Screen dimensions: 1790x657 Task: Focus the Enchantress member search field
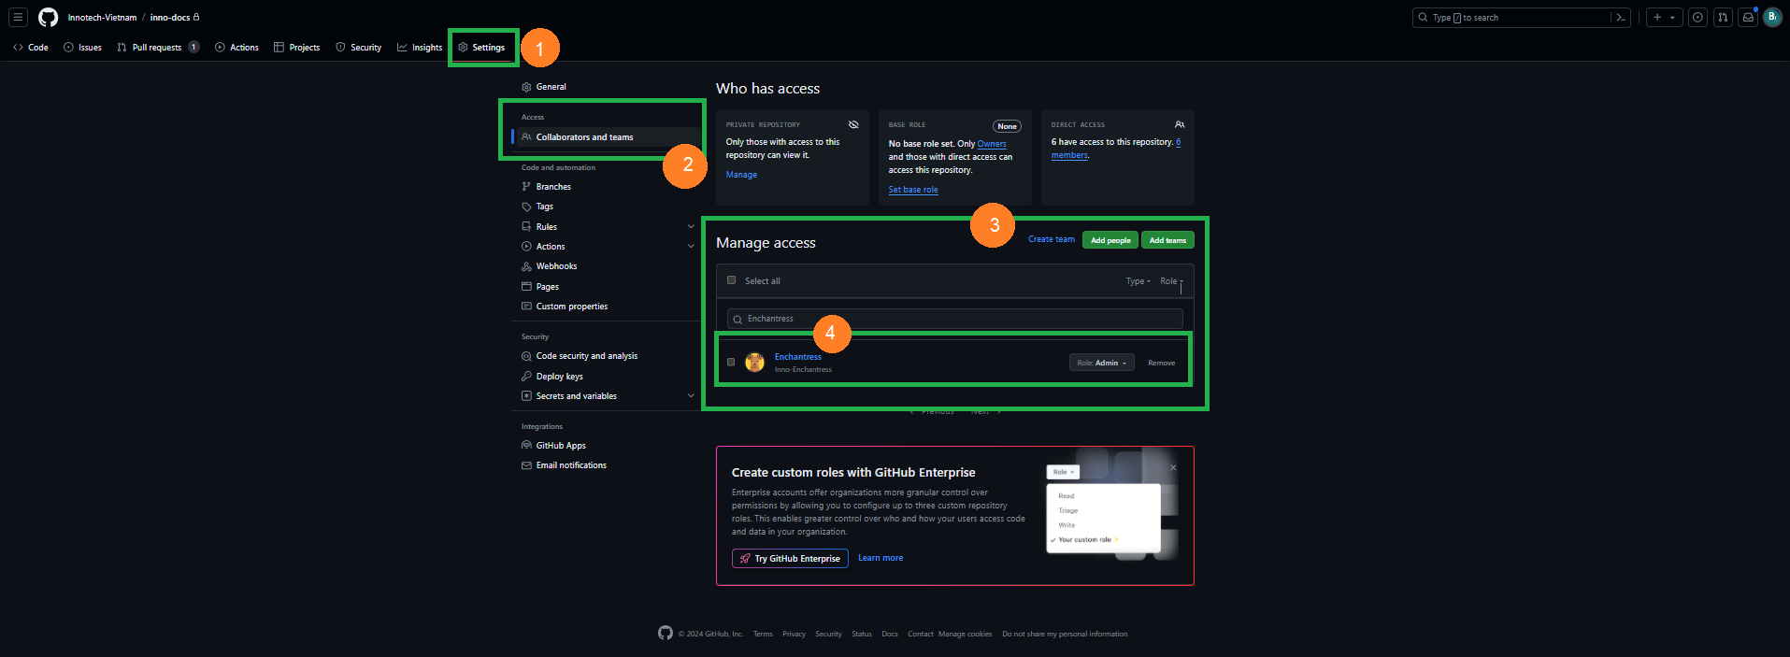[x=954, y=319]
